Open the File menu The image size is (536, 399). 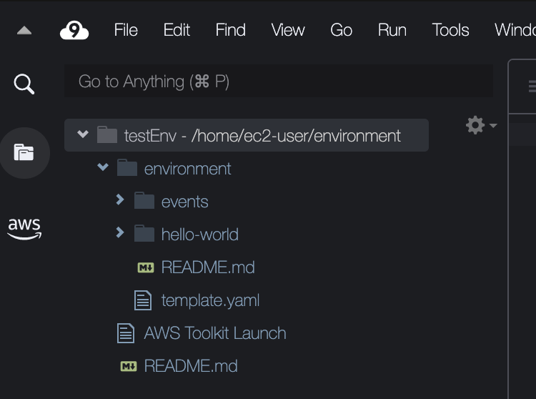126,30
